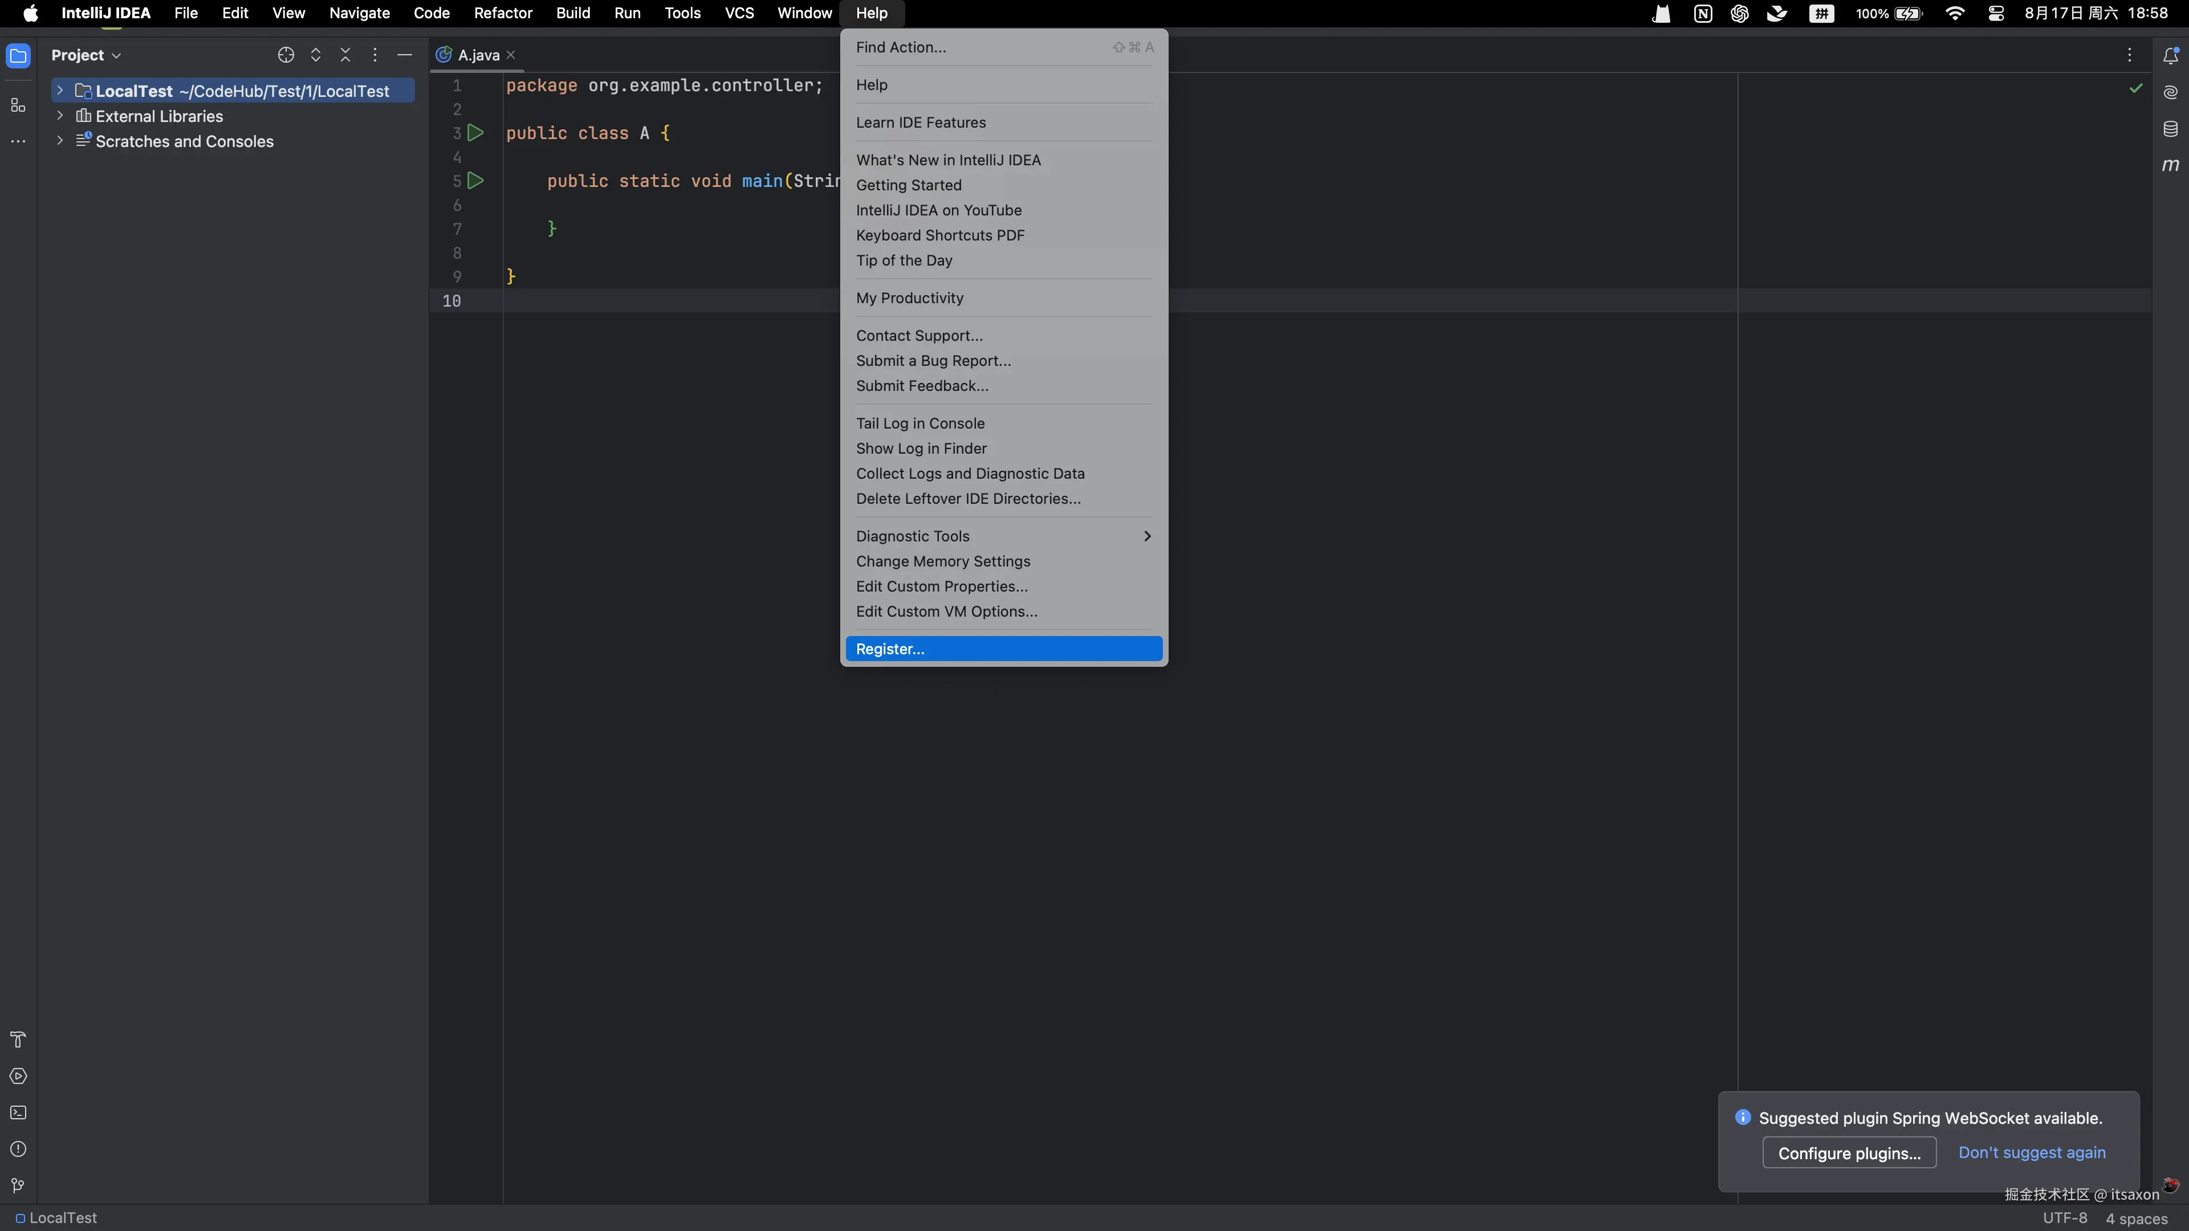
Task: Close the A.java editor tab
Action: (x=511, y=55)
